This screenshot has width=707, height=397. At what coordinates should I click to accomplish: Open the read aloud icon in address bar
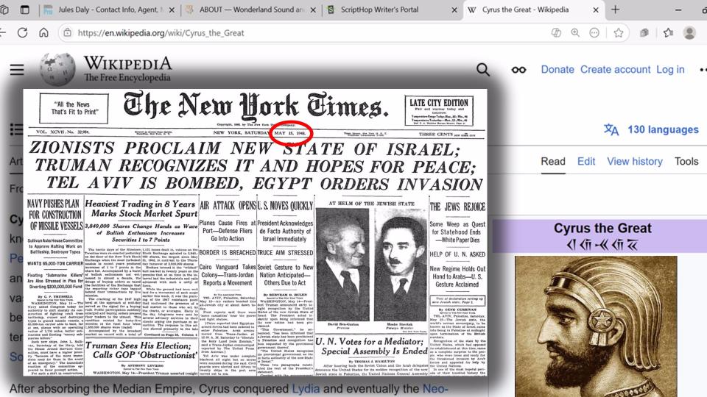[x=557, y=33]
